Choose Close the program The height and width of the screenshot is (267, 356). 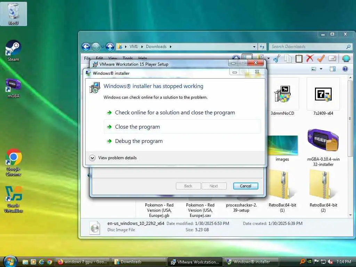pyautogui.click(x=182, y=127)
